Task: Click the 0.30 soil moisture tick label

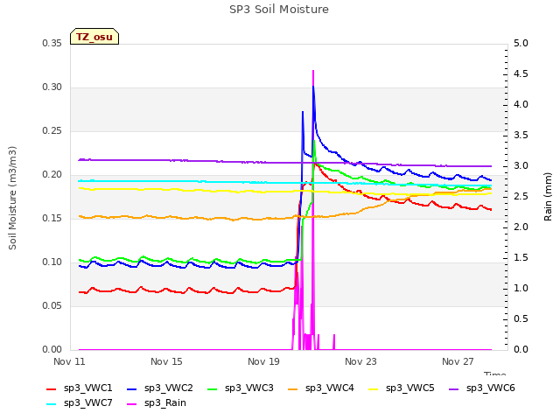Action: [52, 87]
